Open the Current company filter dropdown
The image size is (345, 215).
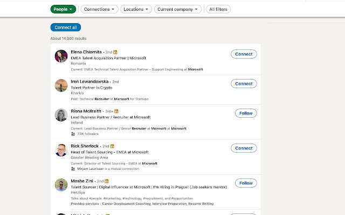click(x=178, y=9)
